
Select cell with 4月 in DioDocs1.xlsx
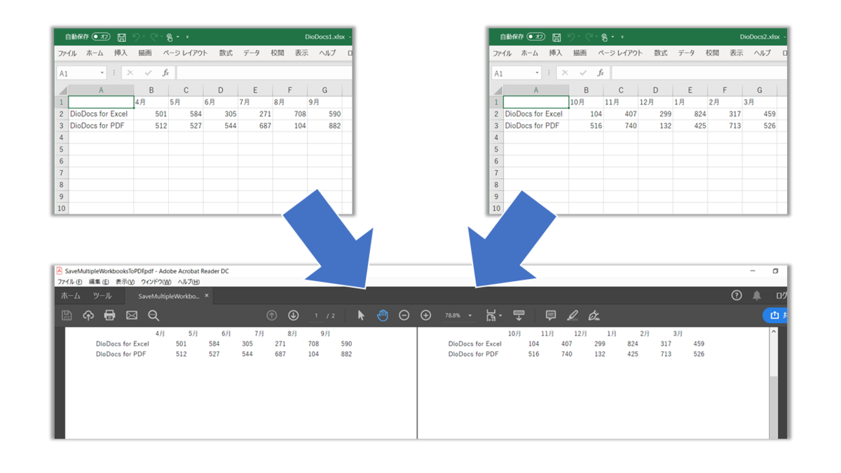(x=151, y=102)
